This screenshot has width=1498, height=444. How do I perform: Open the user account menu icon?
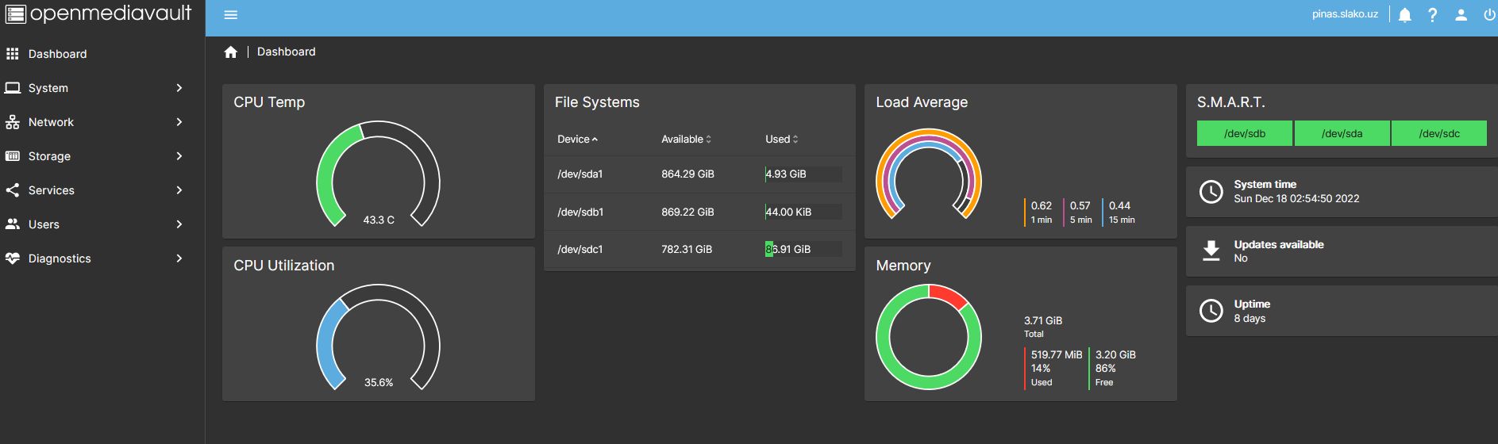1461,15
